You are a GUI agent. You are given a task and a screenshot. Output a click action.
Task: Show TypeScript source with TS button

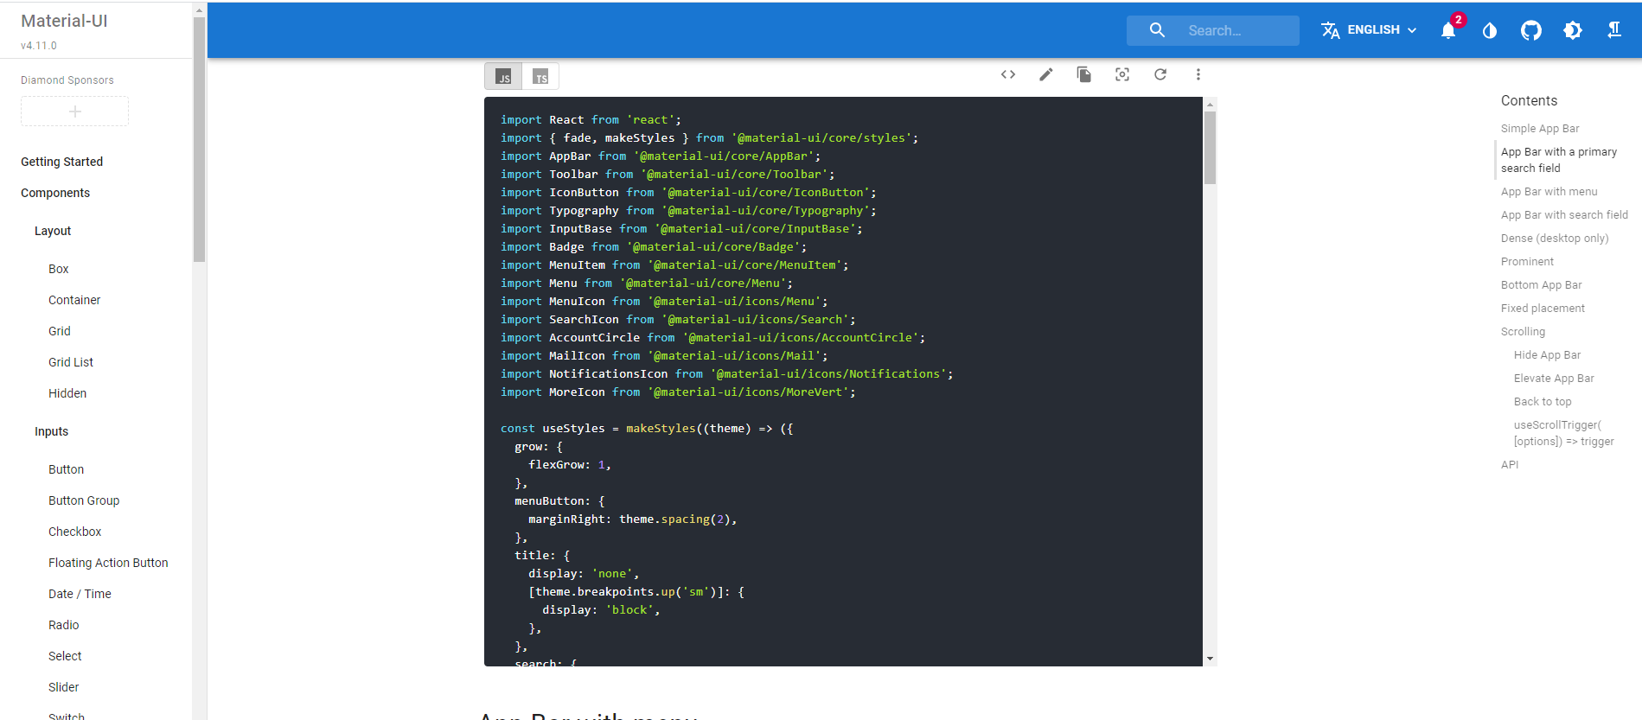point(540,76)
